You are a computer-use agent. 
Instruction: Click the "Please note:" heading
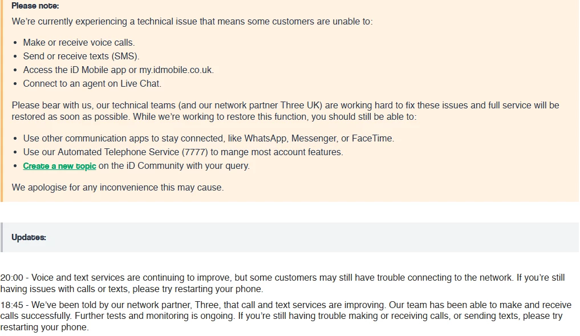(35, 6)
